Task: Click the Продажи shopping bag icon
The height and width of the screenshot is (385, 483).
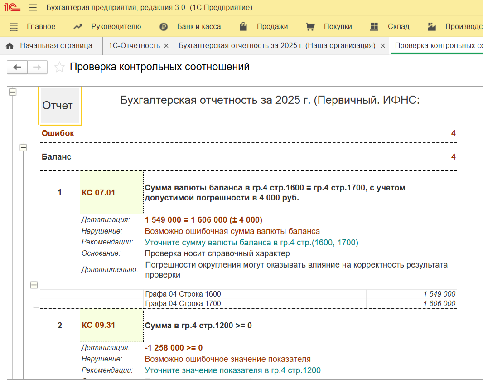Action: coord(243,27)
